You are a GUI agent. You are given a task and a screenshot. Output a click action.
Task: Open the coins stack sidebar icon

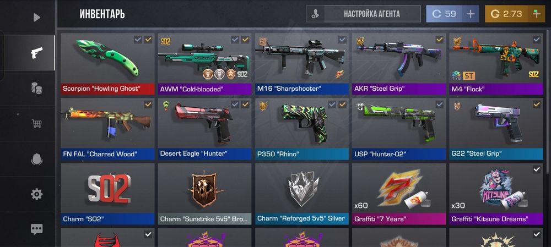coord(36,89)
